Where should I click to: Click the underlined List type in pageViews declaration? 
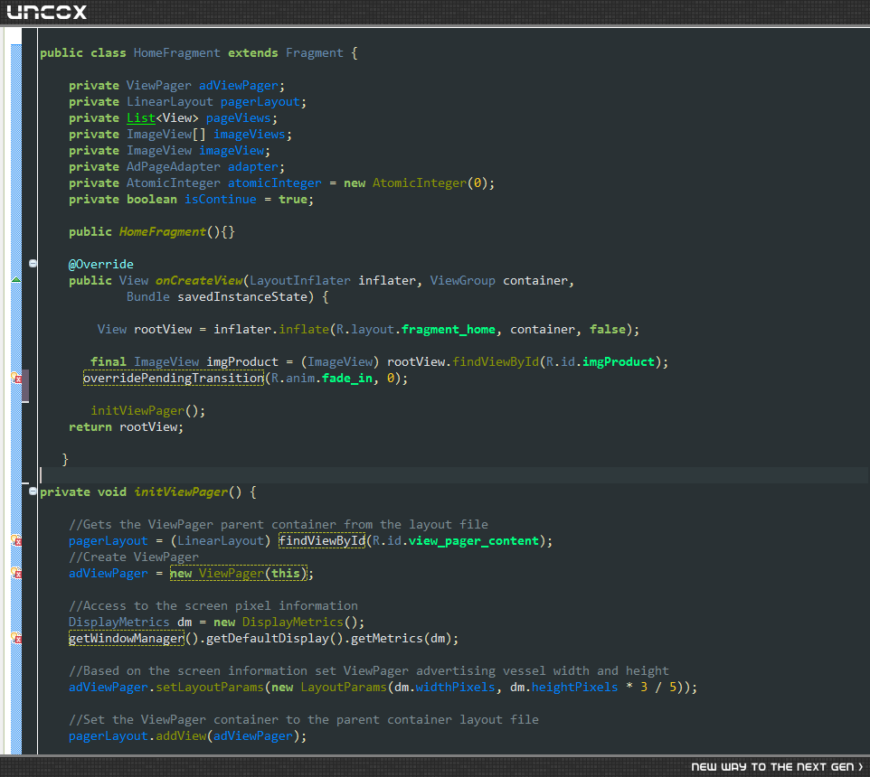pos(141,118)
